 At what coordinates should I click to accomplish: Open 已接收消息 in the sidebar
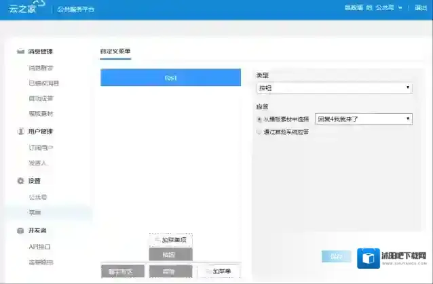pos(43,83)
